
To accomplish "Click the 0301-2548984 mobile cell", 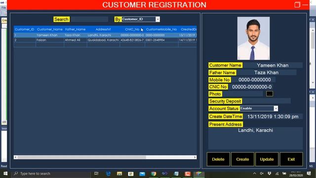I will [x=161, y=40].
